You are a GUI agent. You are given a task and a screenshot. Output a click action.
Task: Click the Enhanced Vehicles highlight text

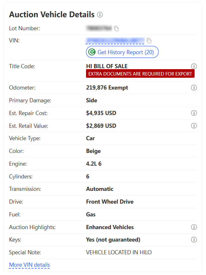[x=110, y=227]
